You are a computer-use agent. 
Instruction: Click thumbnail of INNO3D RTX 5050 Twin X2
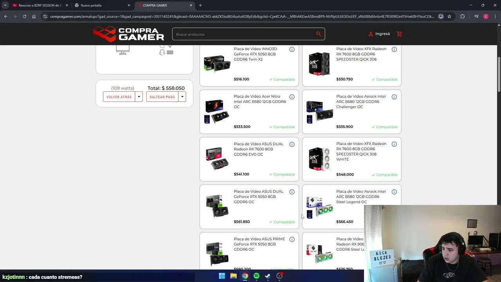217,63
